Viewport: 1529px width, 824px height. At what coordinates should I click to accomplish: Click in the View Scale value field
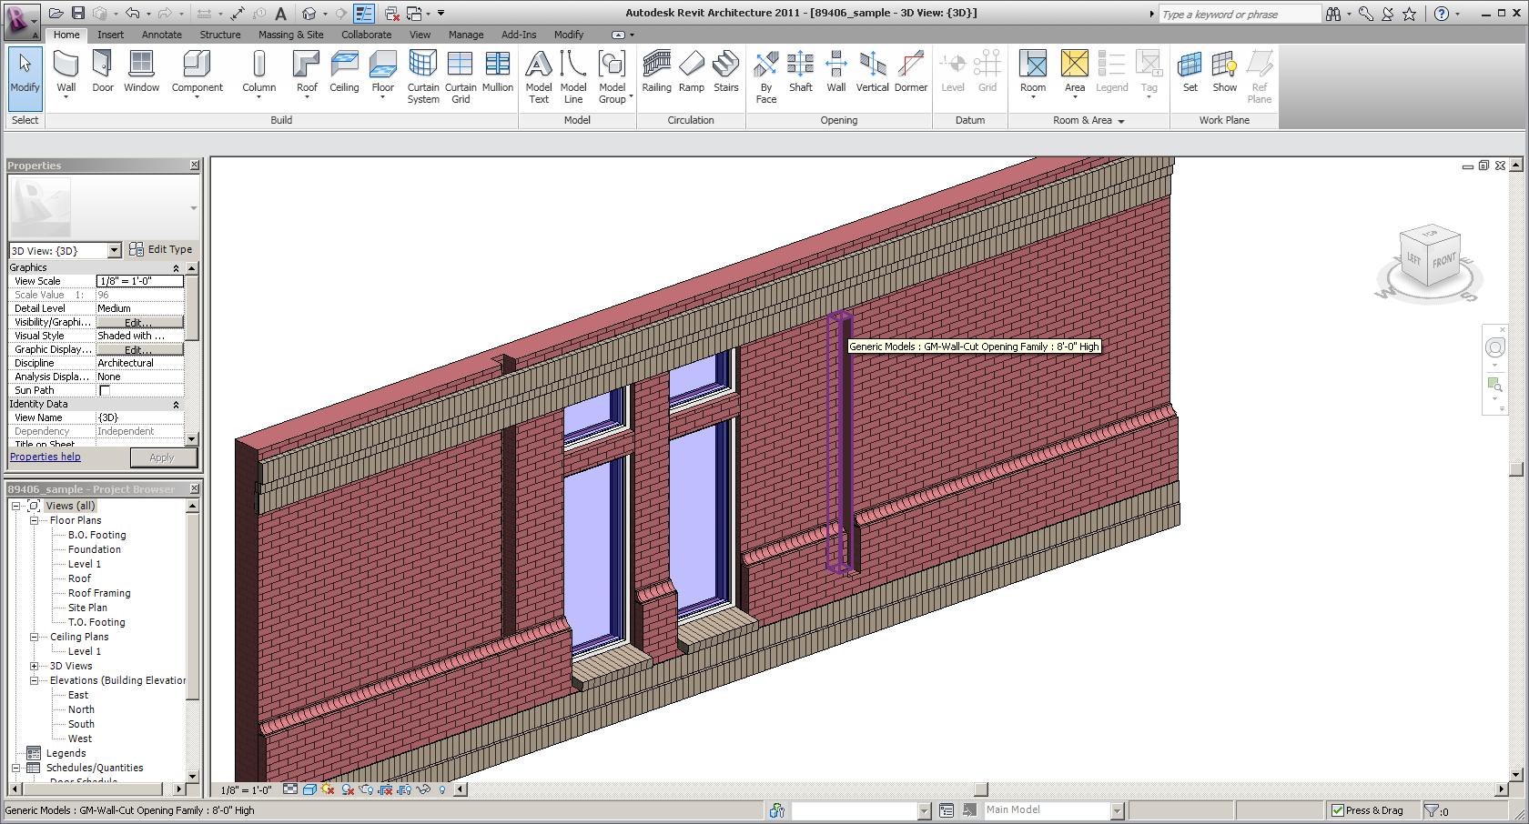(x=139, y=281)
